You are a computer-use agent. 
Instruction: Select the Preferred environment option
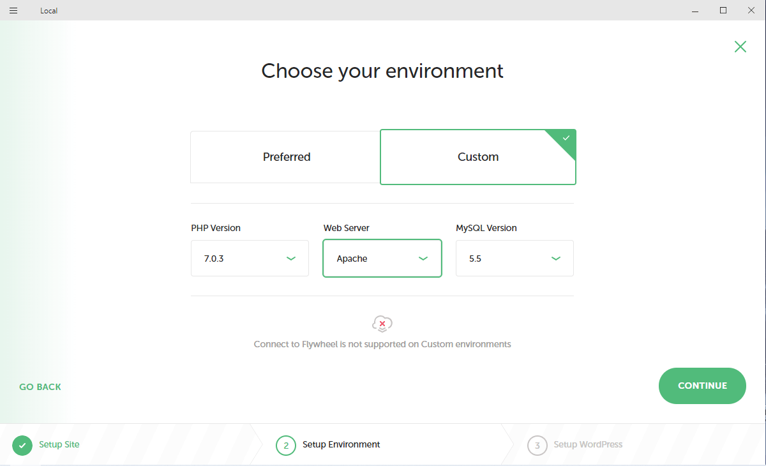click(286, 157)
